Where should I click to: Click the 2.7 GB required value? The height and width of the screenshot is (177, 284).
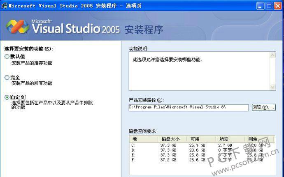tap(225, 145)
